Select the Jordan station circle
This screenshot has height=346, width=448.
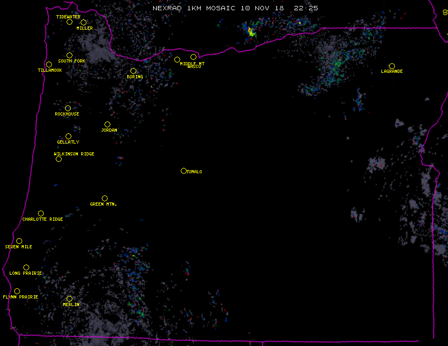click(107, 125)
